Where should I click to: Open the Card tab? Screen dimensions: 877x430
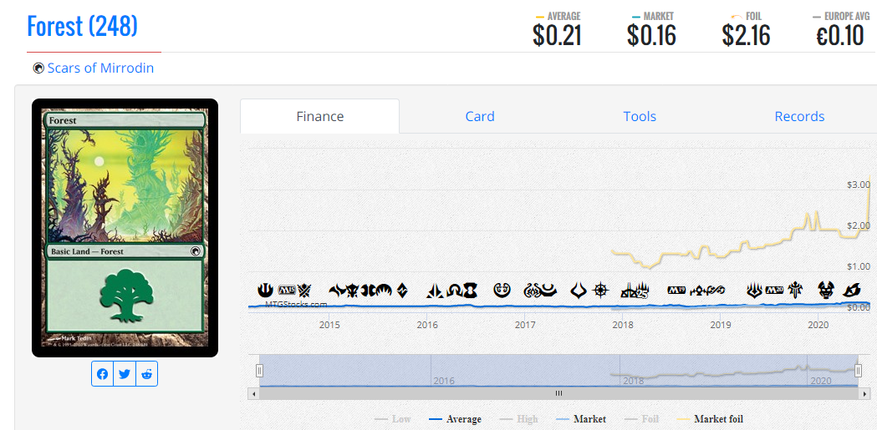pyautogui.click(x=480, y=116)
